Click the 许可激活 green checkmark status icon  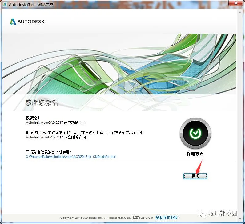click(195, 133)
